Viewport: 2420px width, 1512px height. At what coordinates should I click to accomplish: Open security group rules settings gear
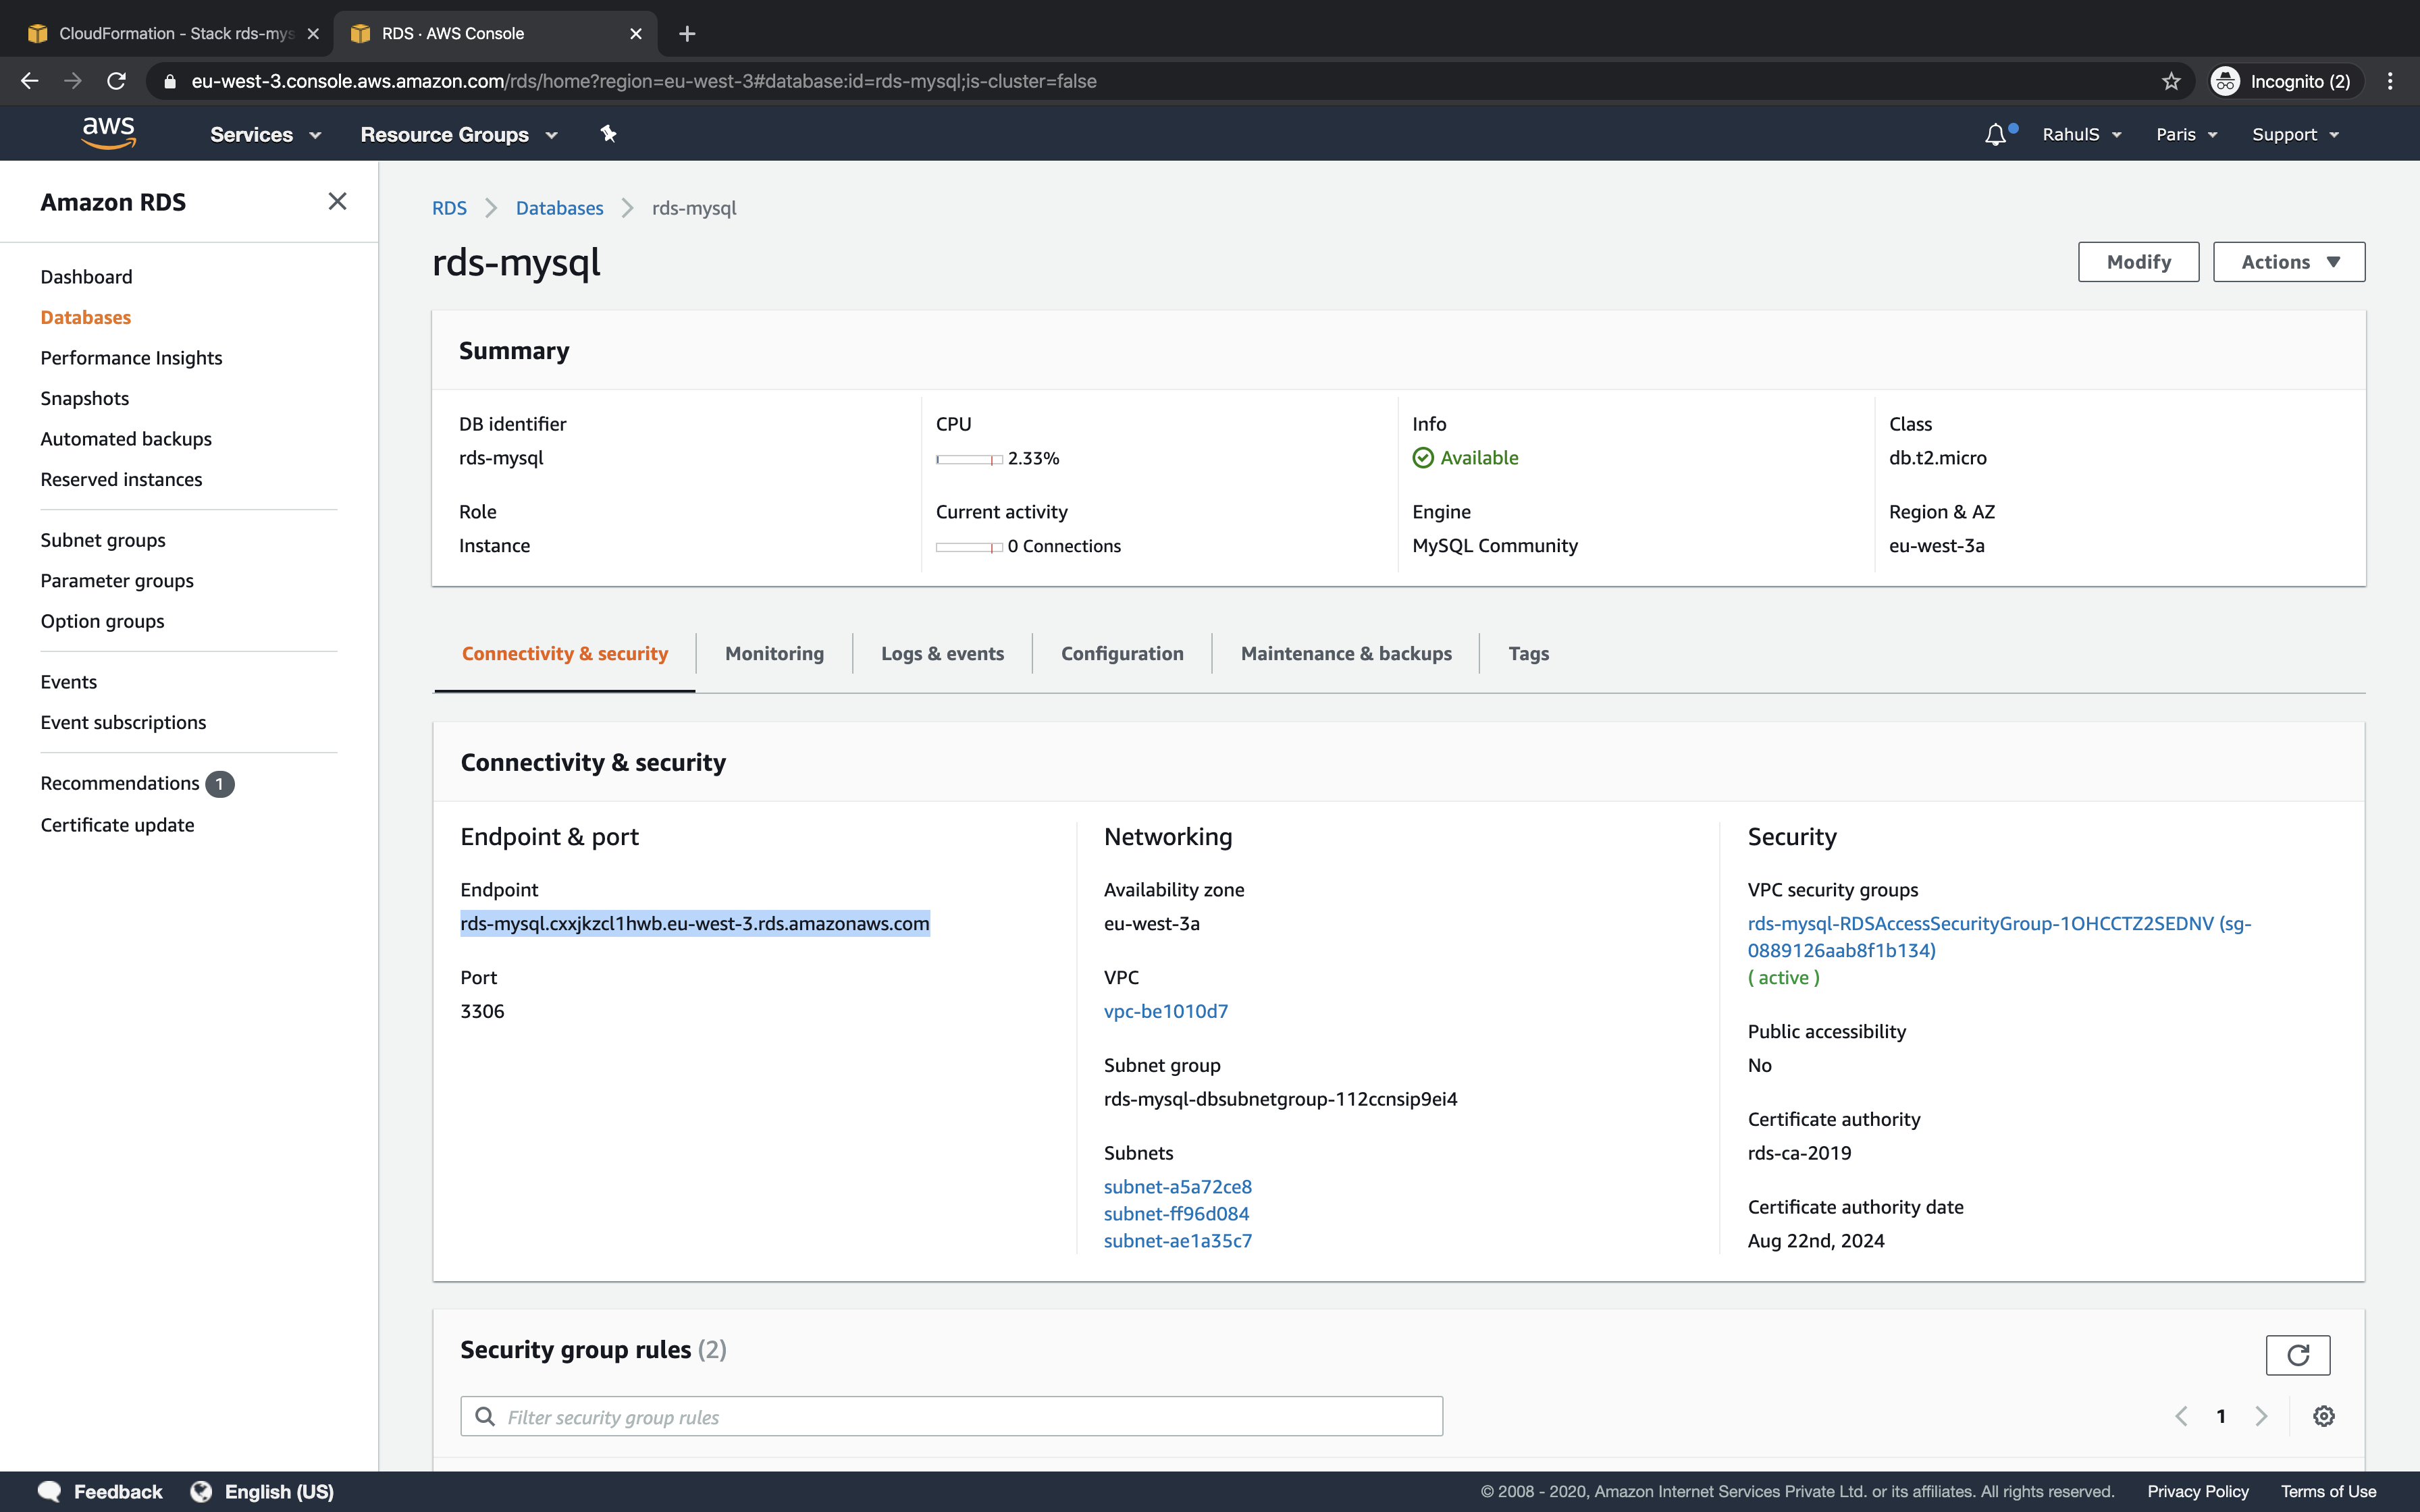(2323, 1416)
